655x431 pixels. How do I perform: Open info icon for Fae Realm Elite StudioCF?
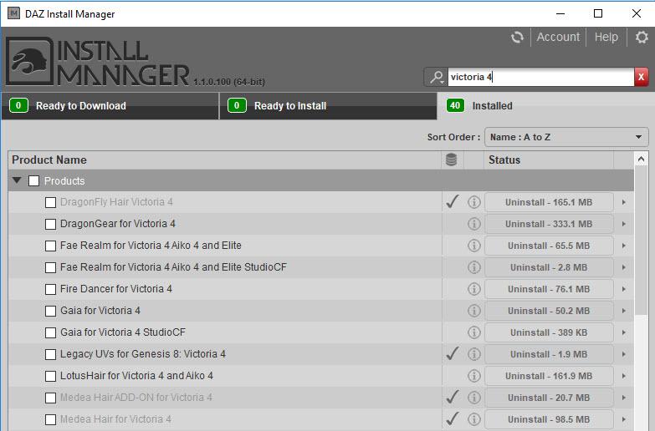(x=473, y=267)
